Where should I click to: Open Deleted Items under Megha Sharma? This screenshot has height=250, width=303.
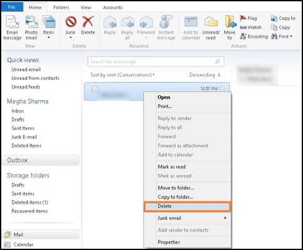(26, 146)
